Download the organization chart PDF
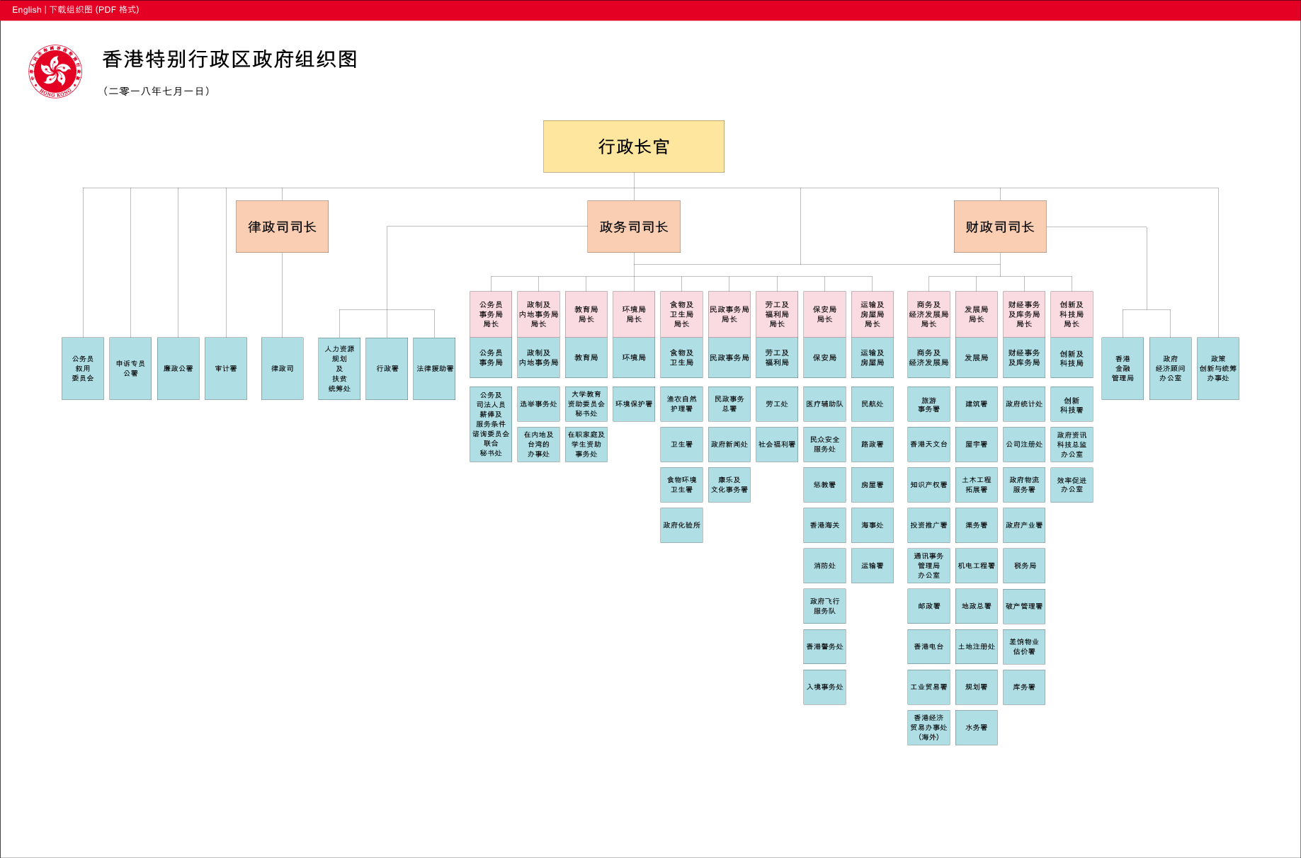This screenshot has height=858, width=1301. pos(93,9)
